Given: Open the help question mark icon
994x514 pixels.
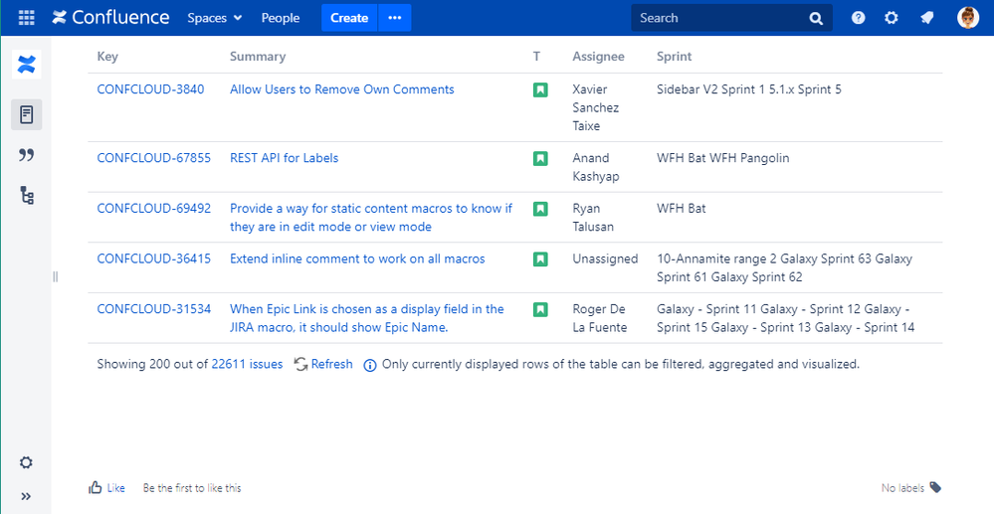Looking at the screenshot, I should click(858, 18).
